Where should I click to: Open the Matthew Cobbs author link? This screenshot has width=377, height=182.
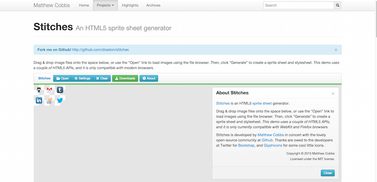[271, 135]
